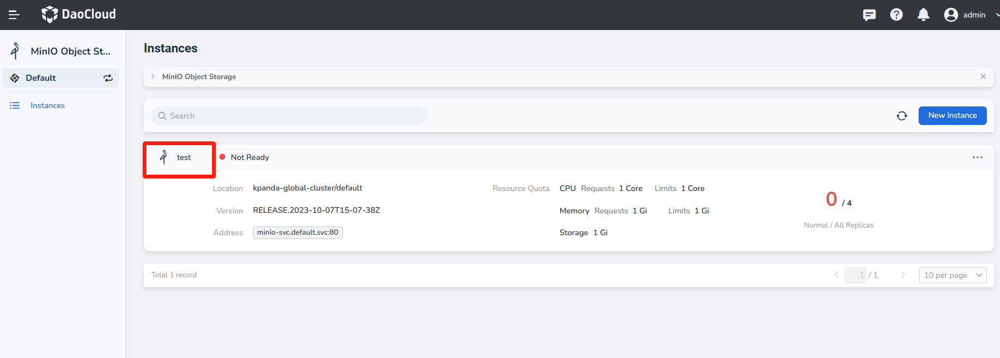Click the test instance MinIO icon
The width and height of the screenshot is (1000, 358).
[x=163, y=157]
